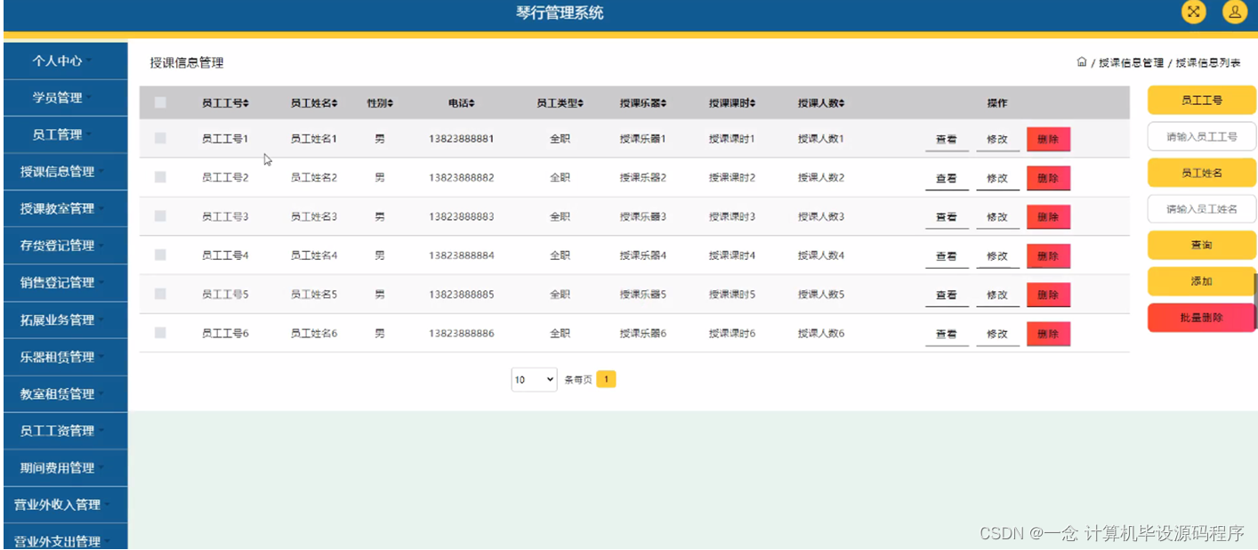Expand the 学员管理 sidebar menu
The image size is (1258, 550).
tap(64, 98)
